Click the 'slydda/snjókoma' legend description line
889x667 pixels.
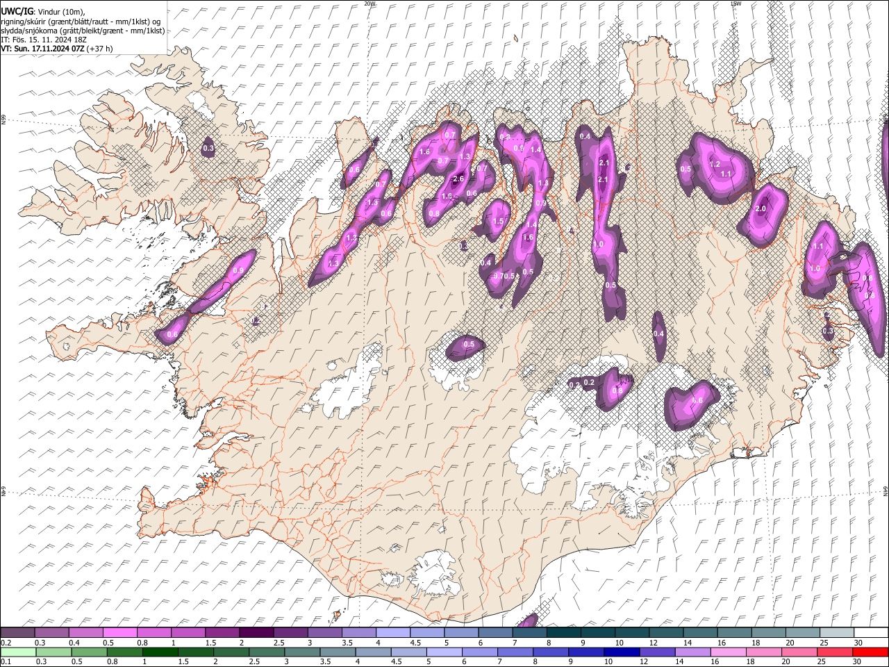(x=83, y=31)
